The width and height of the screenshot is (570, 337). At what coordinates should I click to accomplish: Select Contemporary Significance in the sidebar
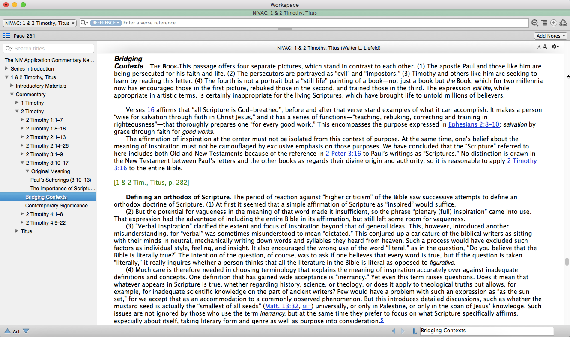57,206
